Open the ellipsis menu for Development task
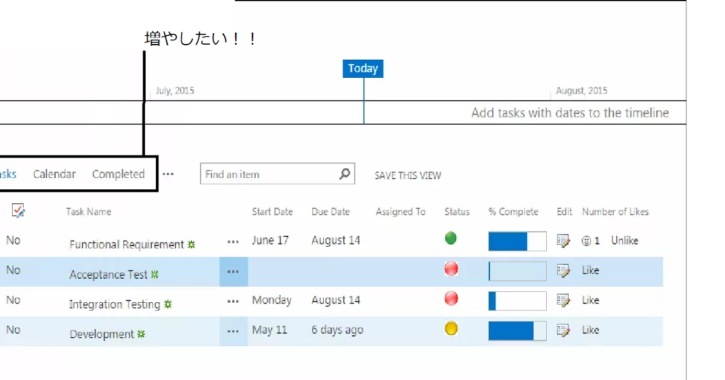The height and width of the screenshot is (380, 725). click(233, 331)
